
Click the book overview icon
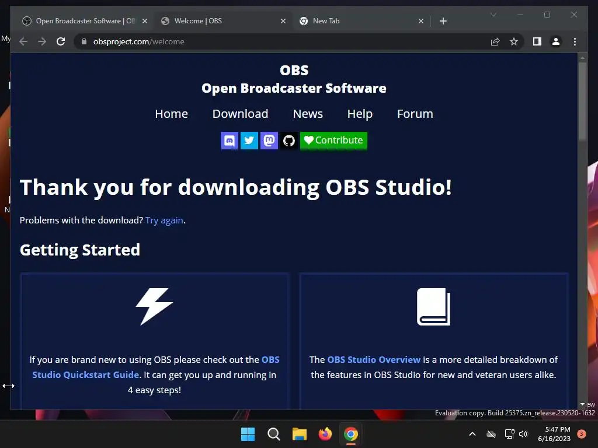(434, 307)
